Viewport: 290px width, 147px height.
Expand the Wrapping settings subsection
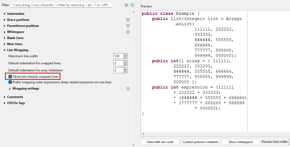pyautogui.click(x=10, y=89)
